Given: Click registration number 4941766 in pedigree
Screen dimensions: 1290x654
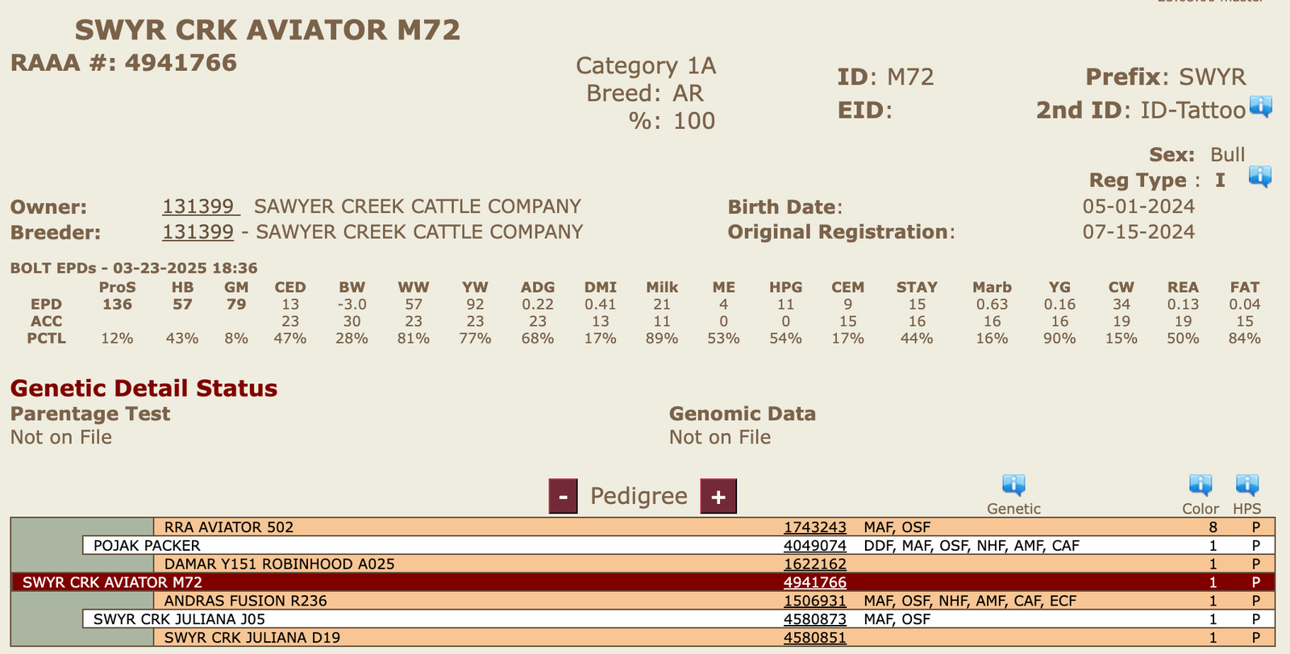Looking at the screenshot, I should 814,583.
